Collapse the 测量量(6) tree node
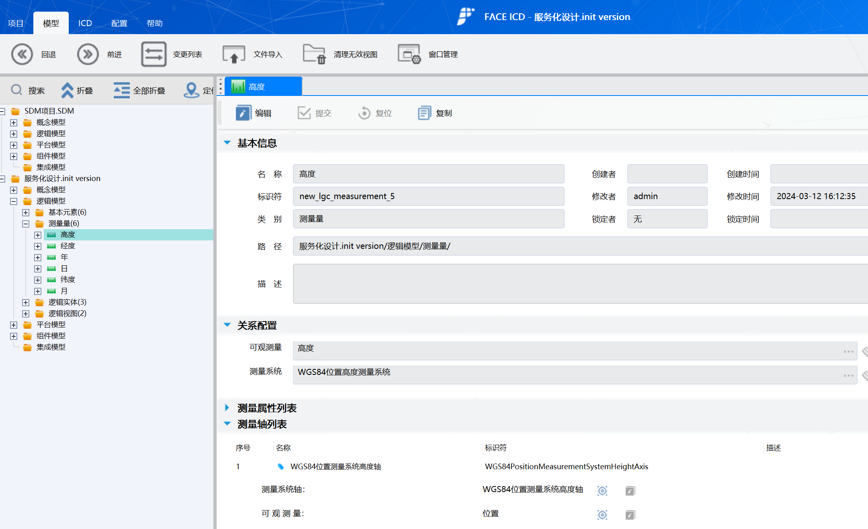This screenshot has height=529, width=868. point(26,224)
